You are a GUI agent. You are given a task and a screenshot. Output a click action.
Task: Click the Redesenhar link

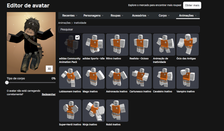(49, 94)
